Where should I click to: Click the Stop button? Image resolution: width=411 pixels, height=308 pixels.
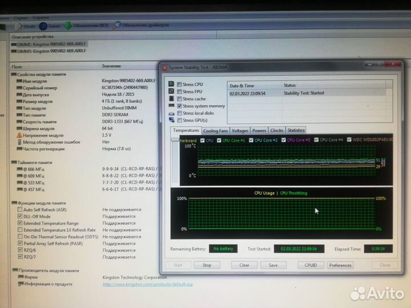[207, 265]
